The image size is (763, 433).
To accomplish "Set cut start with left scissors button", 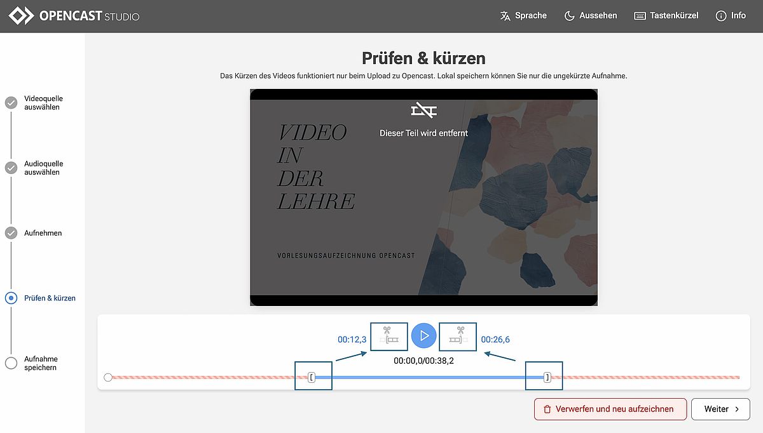I will pyautogui.click(x=389, y=336).
